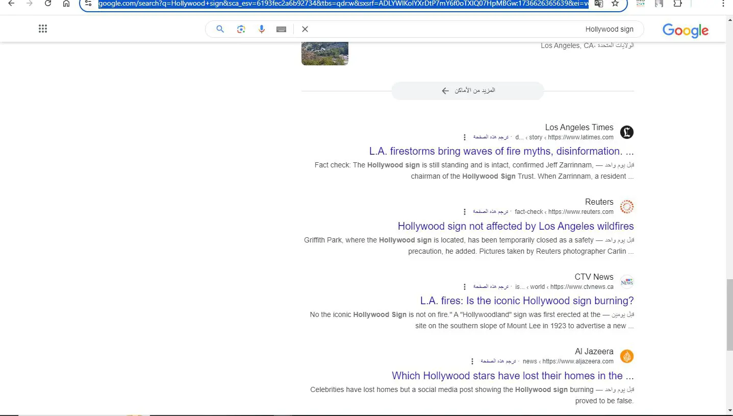Click the ctvnews.ca URL breadcrumb
Screen dimensions: 733x416
[x=564, y=287]
